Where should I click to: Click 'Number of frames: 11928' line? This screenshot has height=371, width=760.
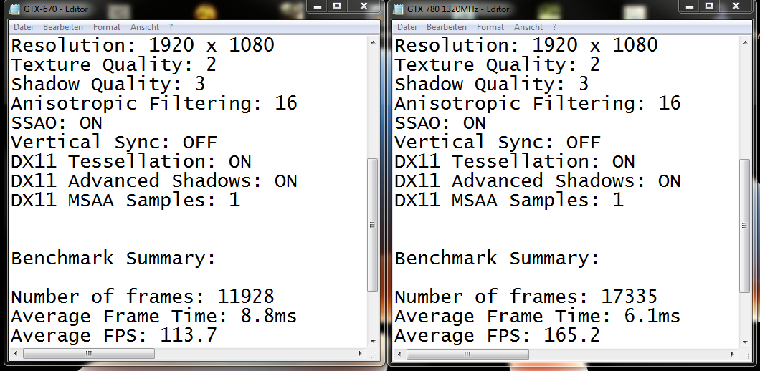(143, 297)
